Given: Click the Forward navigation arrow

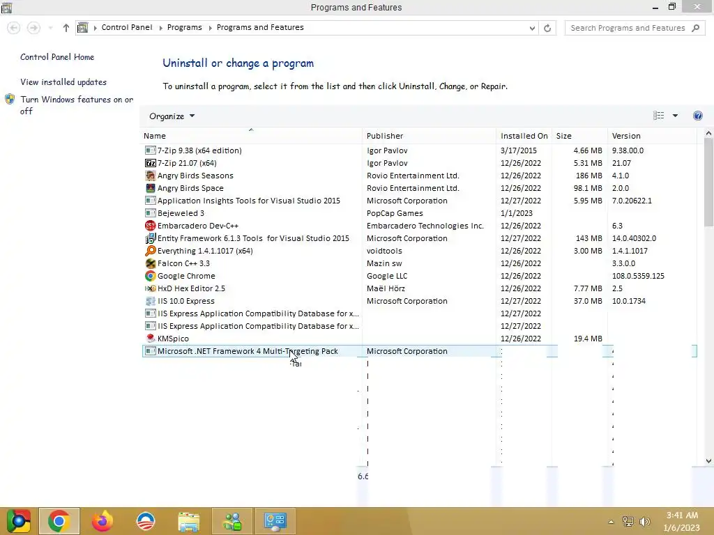Looking at the screenshot, I should point(33,28).
